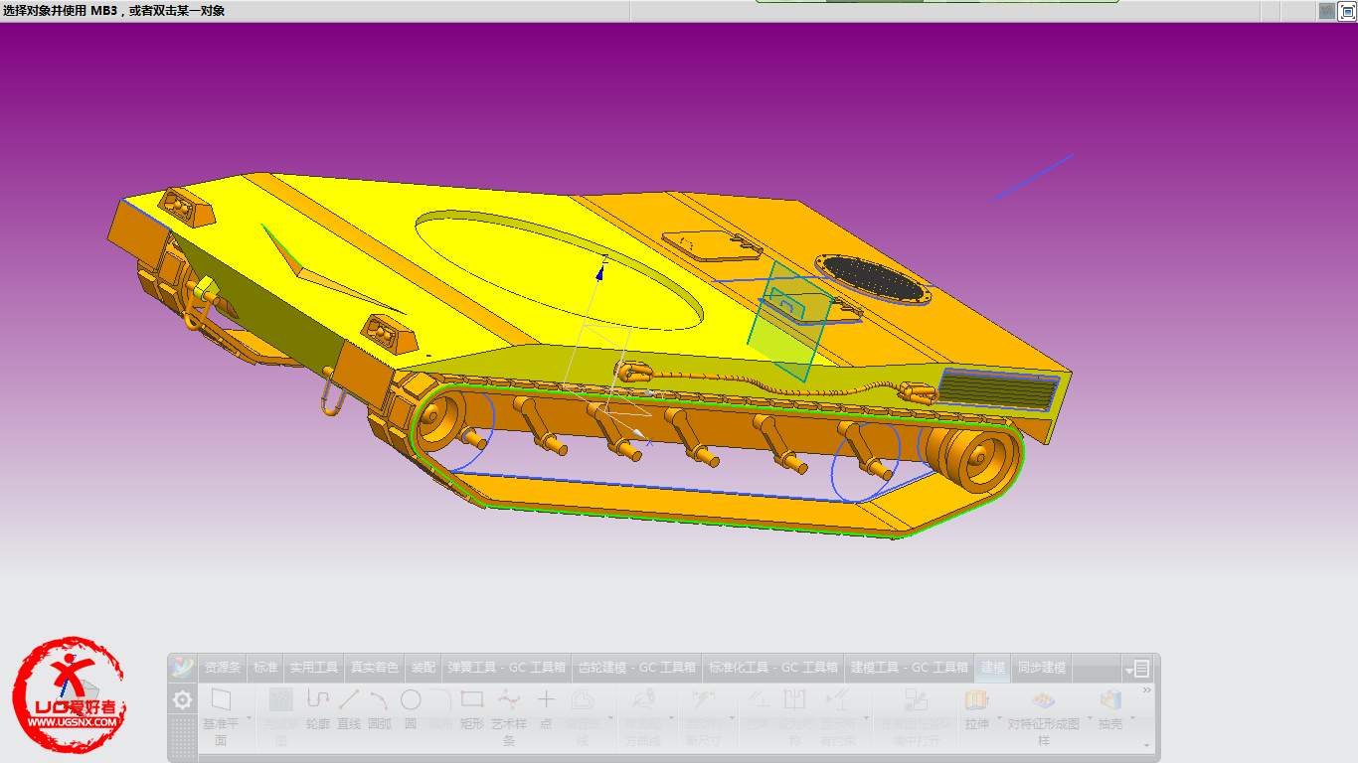Expand the 显示所有约束 dropdown arrow
The width and height of the screenshot is (1358, 763).
(x=866, y=717)
